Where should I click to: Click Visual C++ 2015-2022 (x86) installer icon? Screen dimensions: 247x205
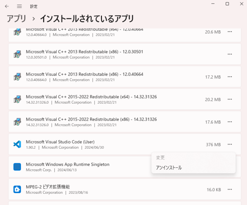pos(17,122)
